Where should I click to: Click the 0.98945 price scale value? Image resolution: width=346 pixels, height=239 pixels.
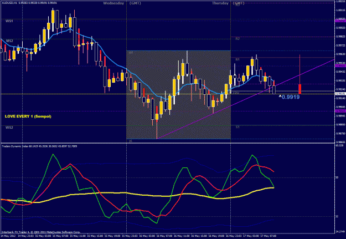[x=340, y=116]
